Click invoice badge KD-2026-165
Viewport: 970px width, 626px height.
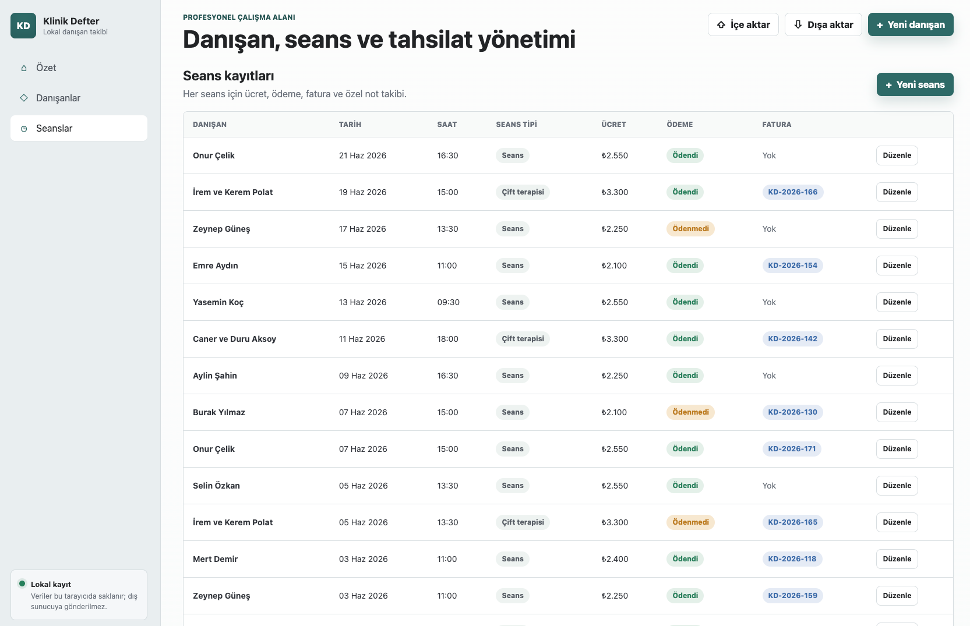(792, 522)
